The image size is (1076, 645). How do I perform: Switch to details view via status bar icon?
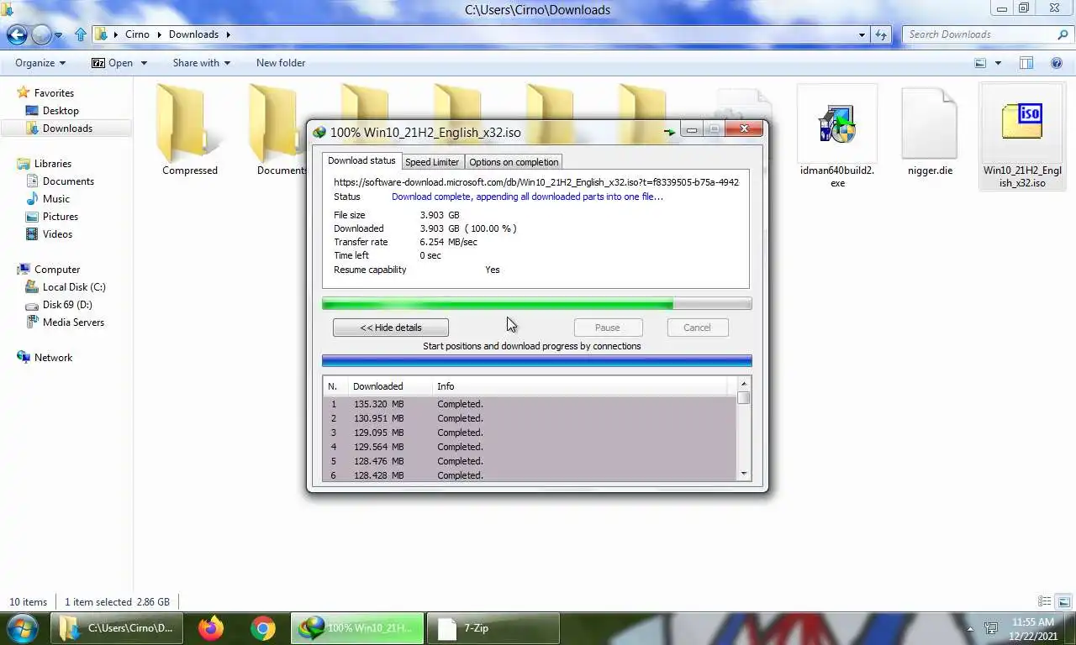click(1044, 601)
